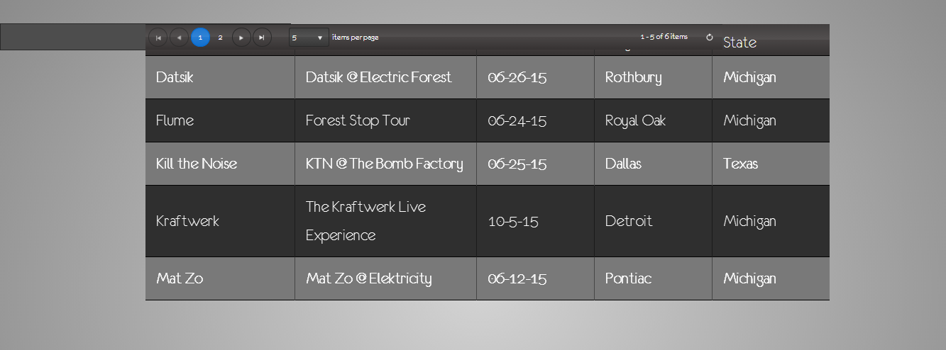Jump to the last page of results
Image resolution: width=946 pixels, height=350 pixels.
point(262,38)
